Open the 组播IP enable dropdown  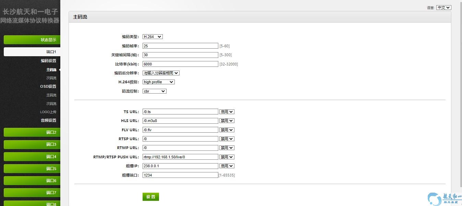point(227,166)
